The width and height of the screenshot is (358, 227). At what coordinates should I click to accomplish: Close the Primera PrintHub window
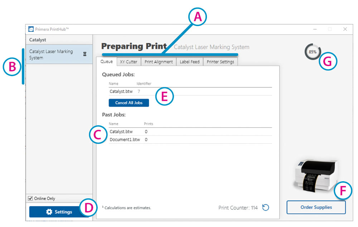[345, 29]
